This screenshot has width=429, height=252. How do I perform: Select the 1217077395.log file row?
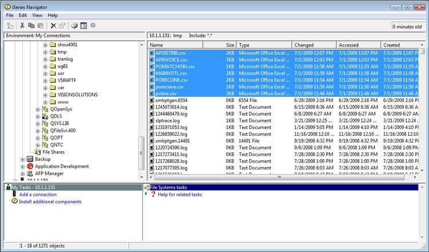pyautogui.click(x=283, y=168)
